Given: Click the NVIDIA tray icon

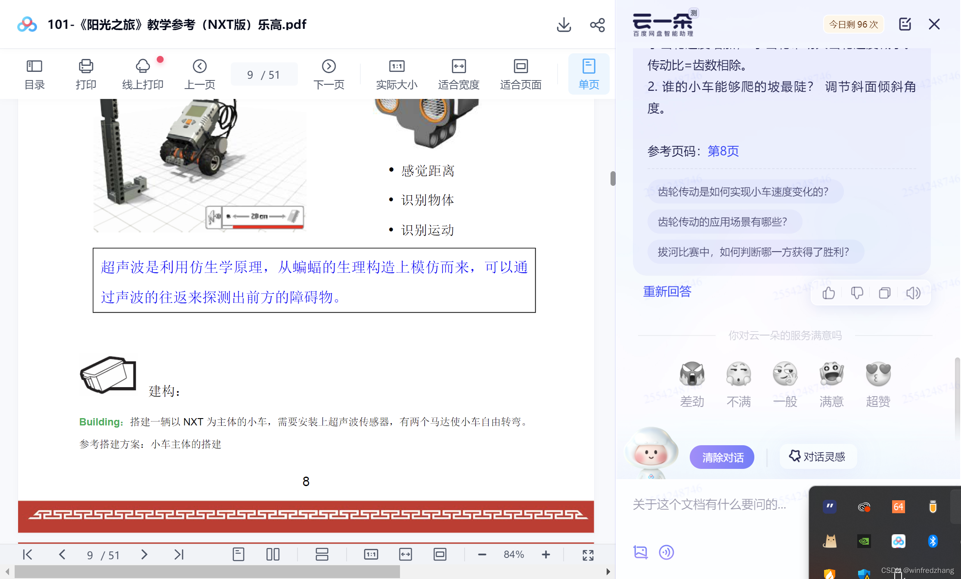Looking at the screenshot, I should tap(864, 541).
